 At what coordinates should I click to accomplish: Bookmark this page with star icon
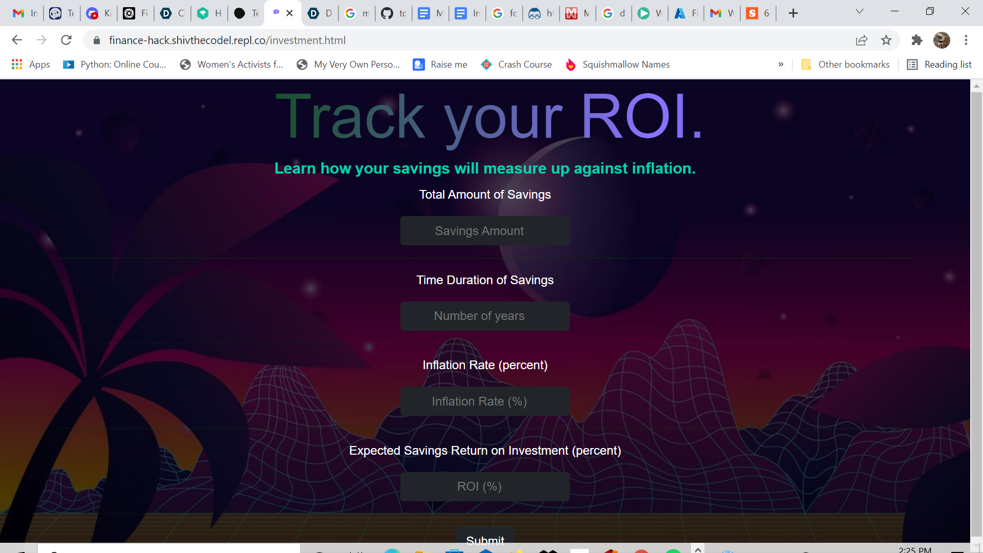coord(886,40)
